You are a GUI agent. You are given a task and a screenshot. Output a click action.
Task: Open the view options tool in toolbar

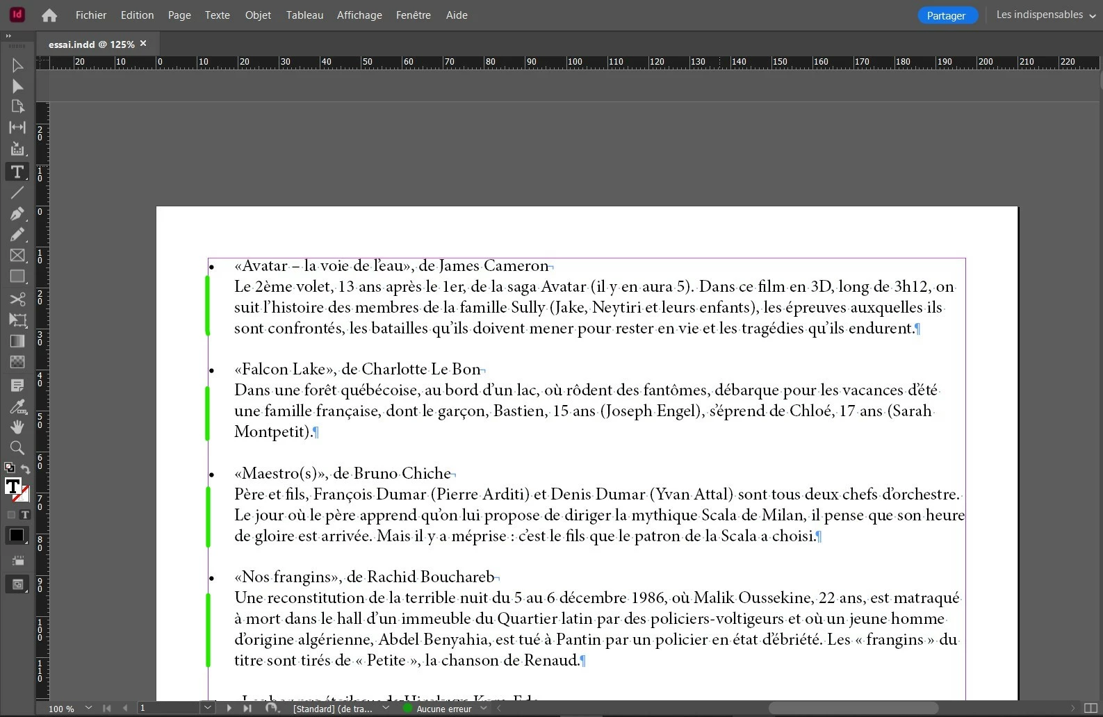tap(18, 560)
